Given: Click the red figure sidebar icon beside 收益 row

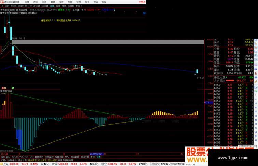Looking at the screenshot, I should tap(256, 73).
